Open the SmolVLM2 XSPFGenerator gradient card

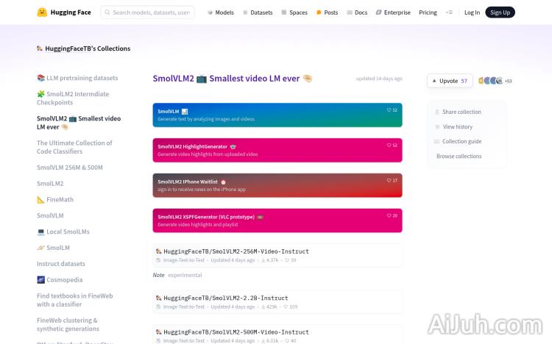point(277,221)
